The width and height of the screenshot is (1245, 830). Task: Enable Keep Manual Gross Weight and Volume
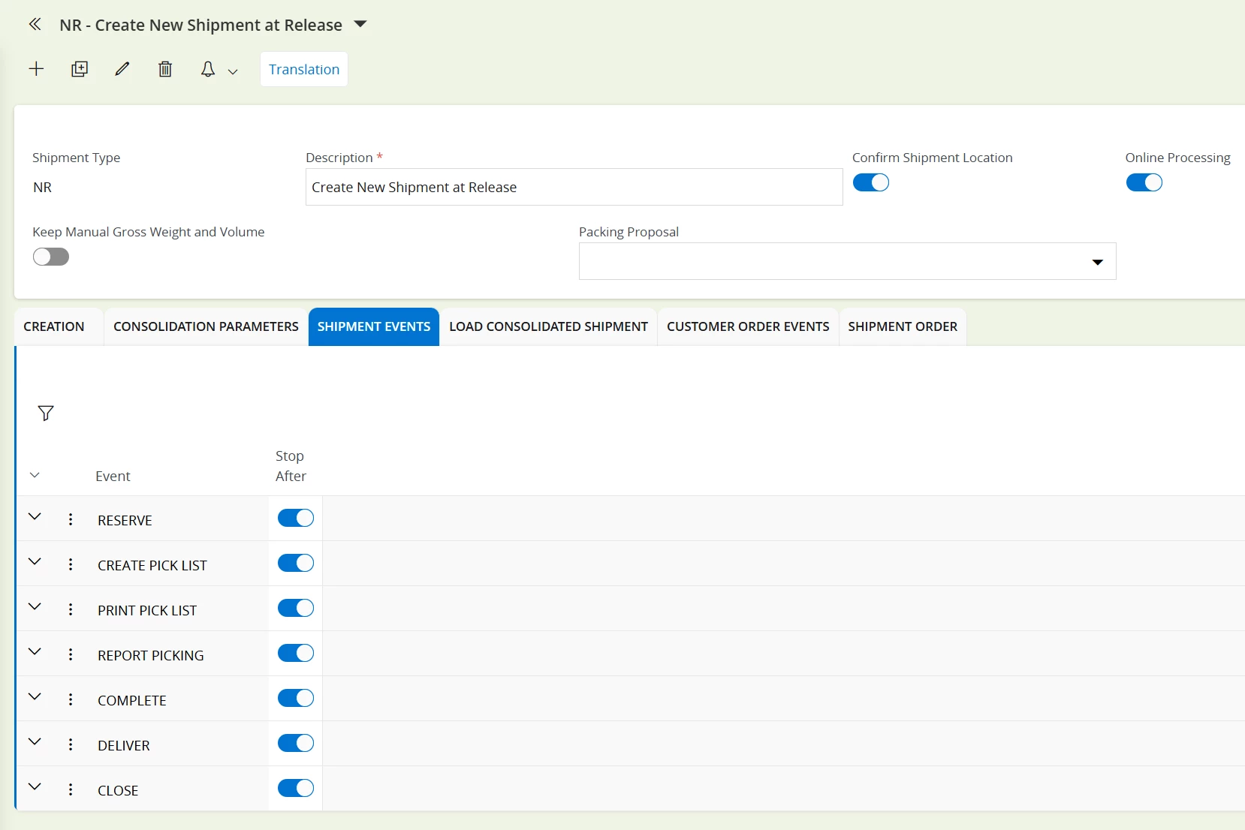pyautogui.click(x=51, y=257)
